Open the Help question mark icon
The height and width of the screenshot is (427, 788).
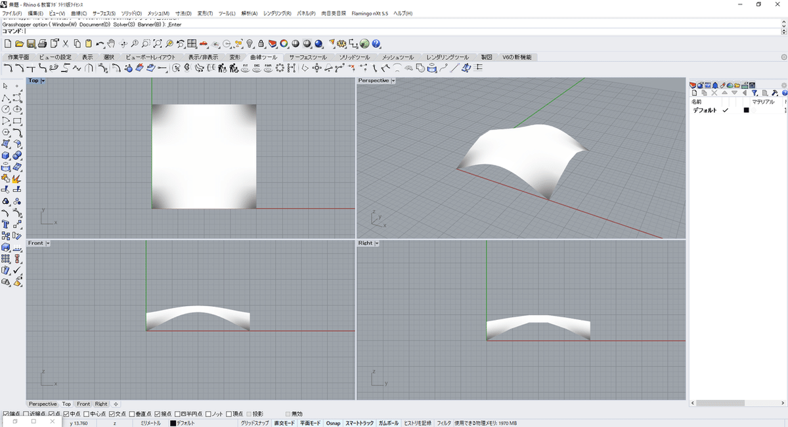tap(376, 44)
